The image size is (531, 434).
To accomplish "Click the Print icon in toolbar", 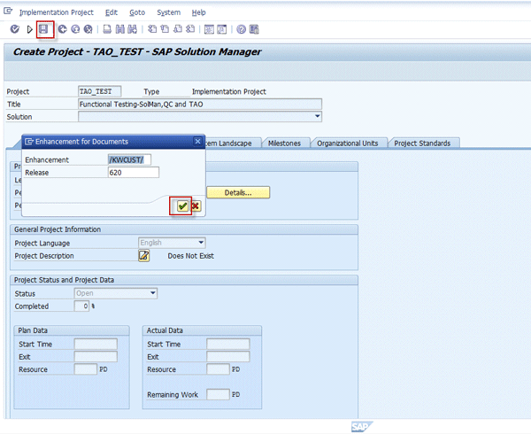I will coord(107,29).
